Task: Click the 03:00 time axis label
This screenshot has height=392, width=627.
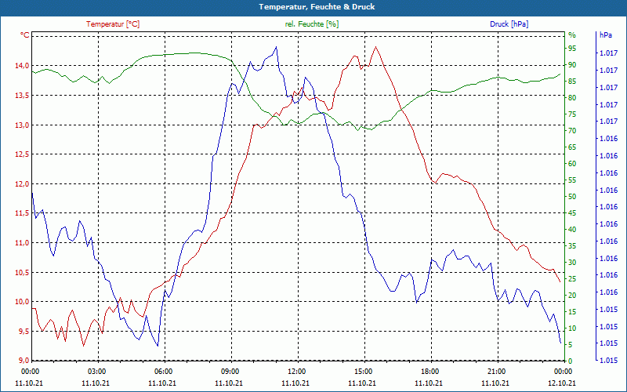Action: 97,371
